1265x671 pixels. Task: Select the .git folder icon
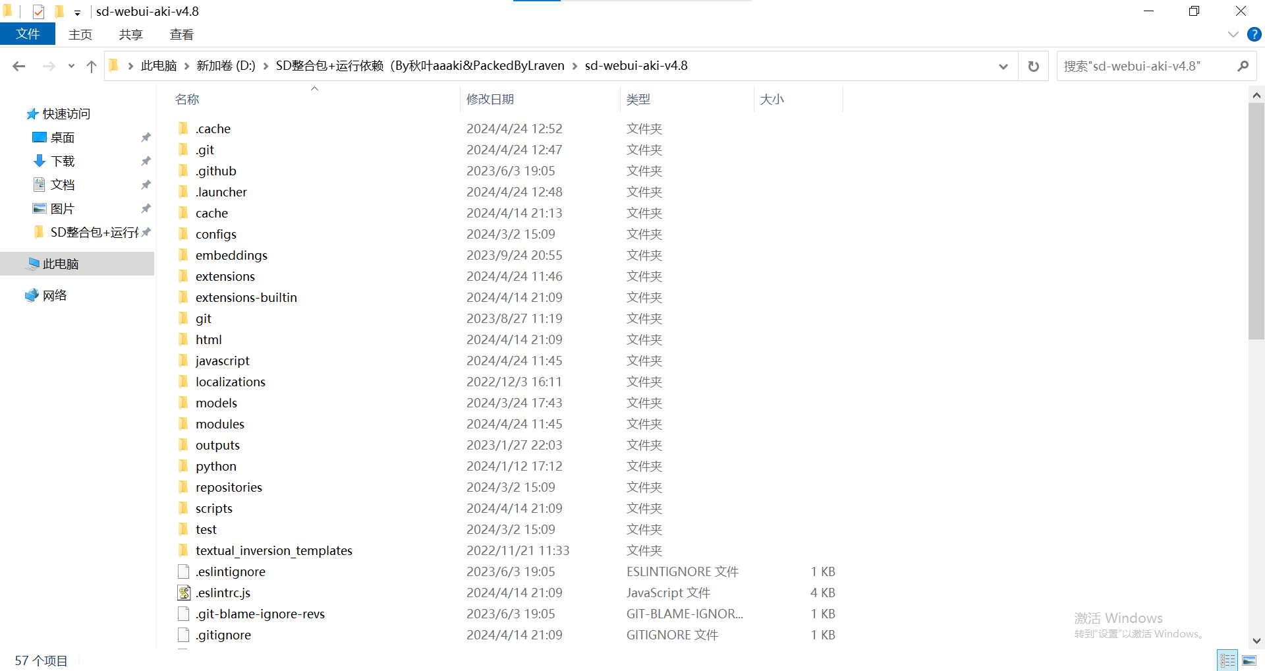pyautogui.click(x=184, y=150)
